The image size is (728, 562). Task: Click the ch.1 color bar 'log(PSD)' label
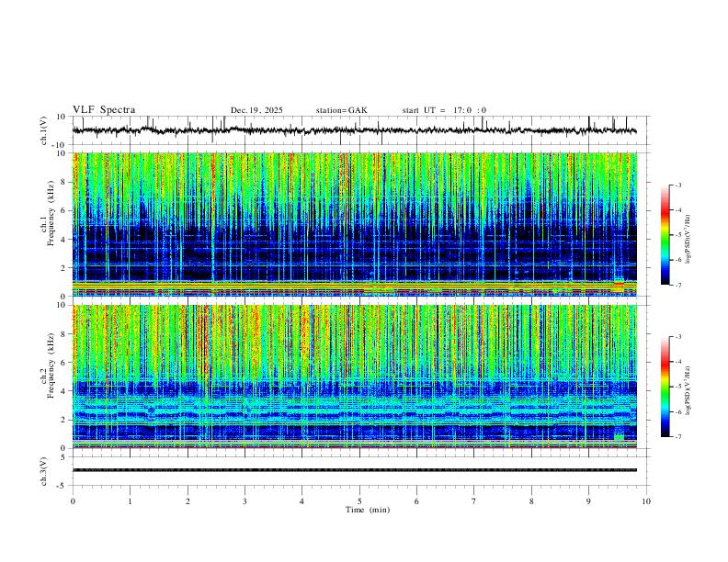click(688, 240)
